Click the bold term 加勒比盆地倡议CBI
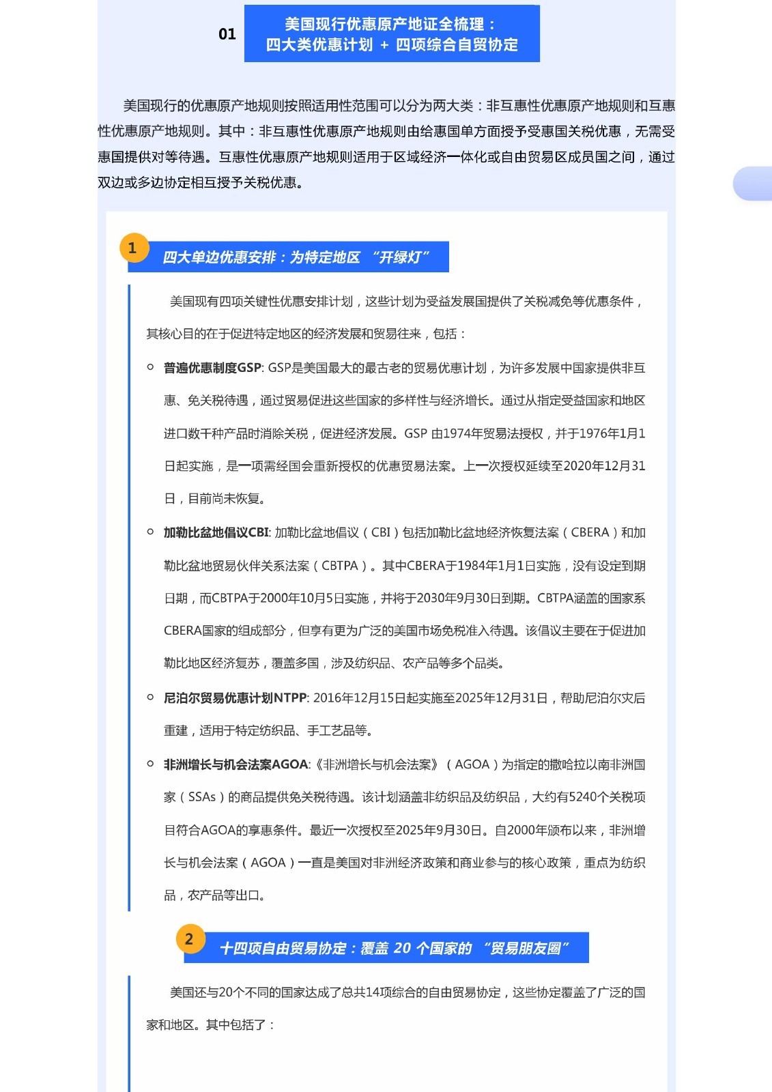Image resolution: width=772 pixels, height=1092 pixels. [216, 532]
